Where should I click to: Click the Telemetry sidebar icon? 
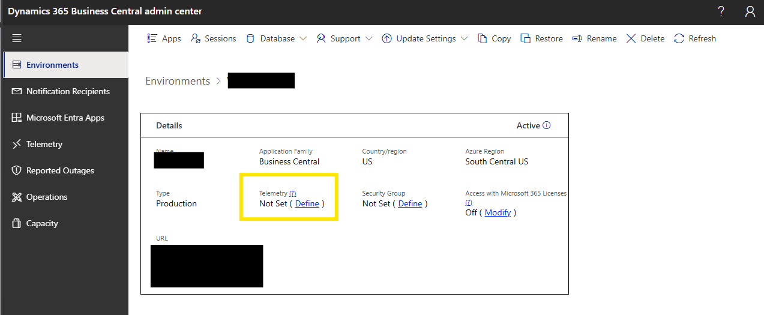[17, 144]
